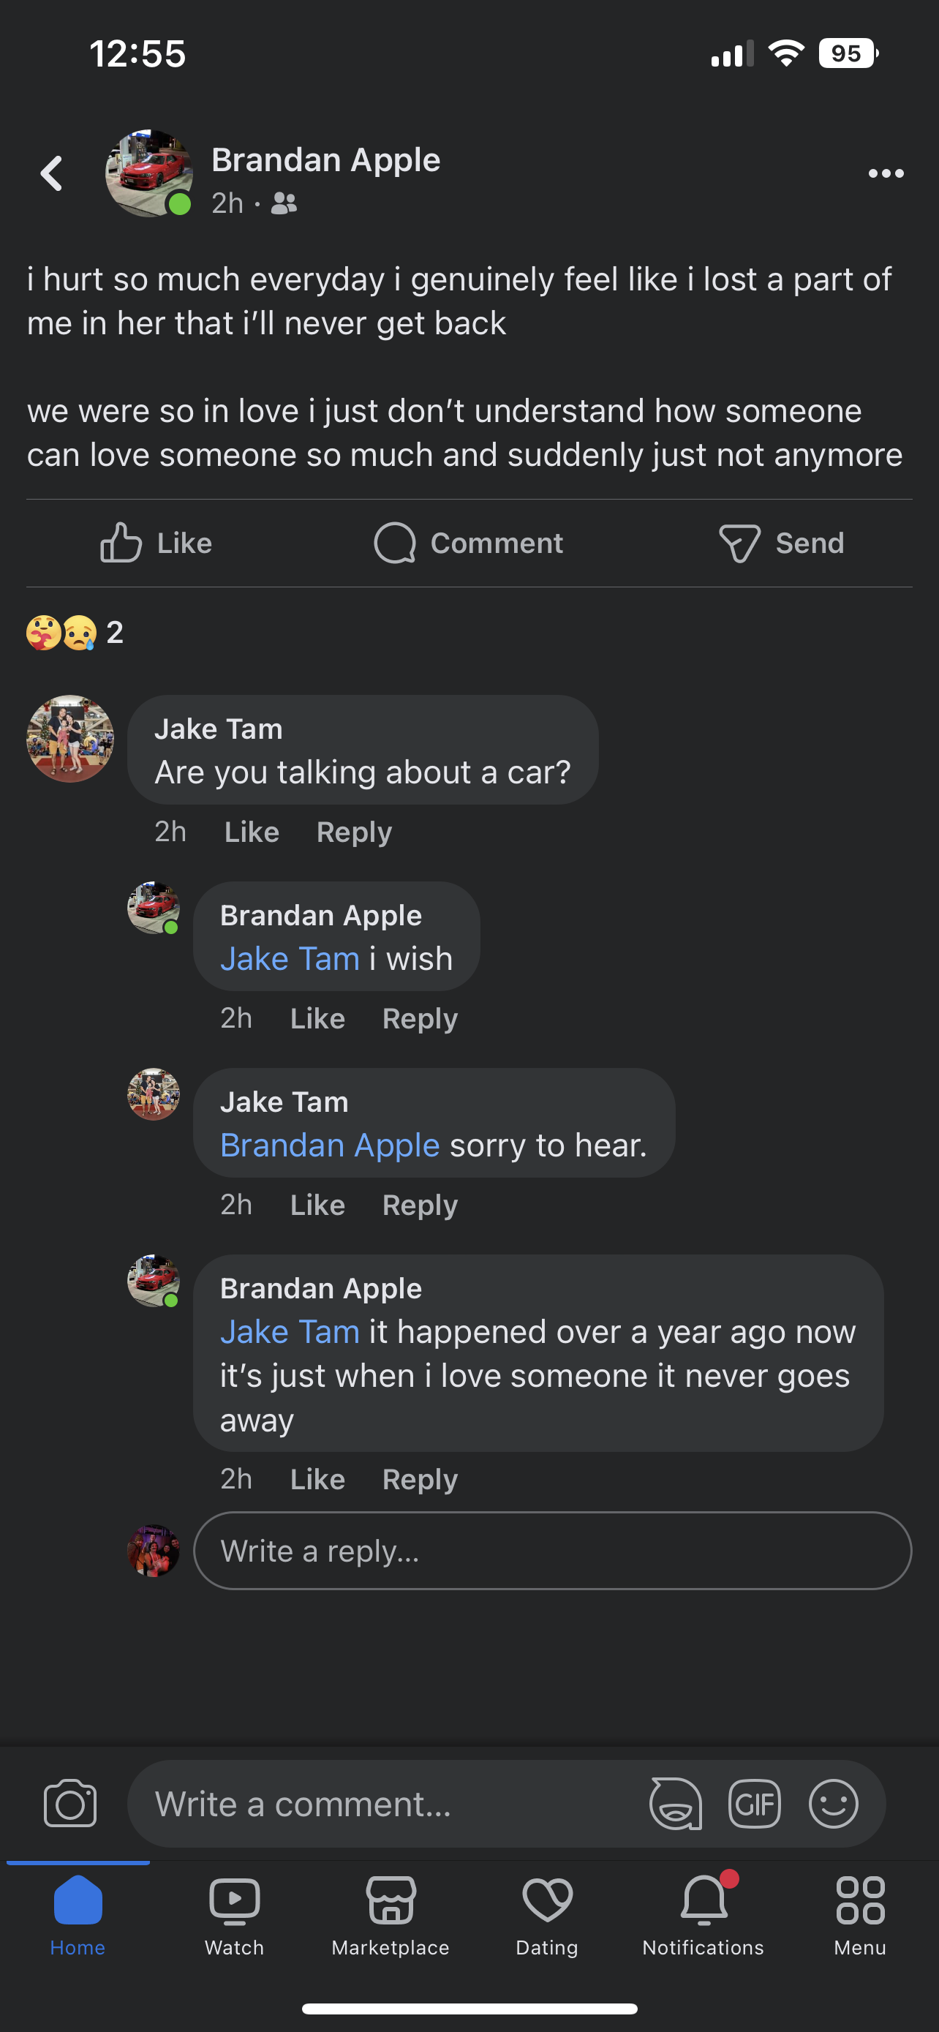The image size is (939, 2032).
Task: Tap the Comment button on the post
Action: click(x=469, y=543)
